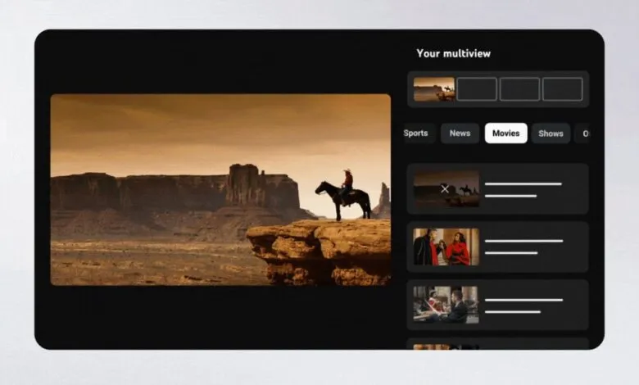The image size is (639, 385).
Task: Click the title lines of the third movie item
Action: (x=523, y=305)
